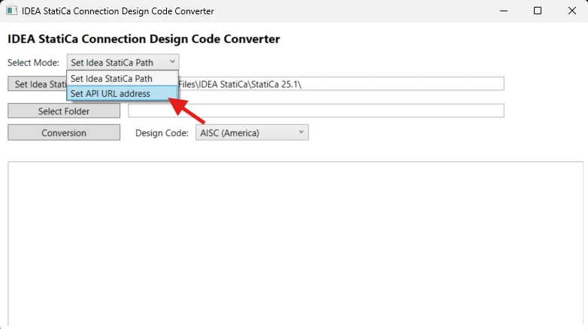Minimize the Code Converter window
The image size is (588, 329).
[x=504, y=11]
